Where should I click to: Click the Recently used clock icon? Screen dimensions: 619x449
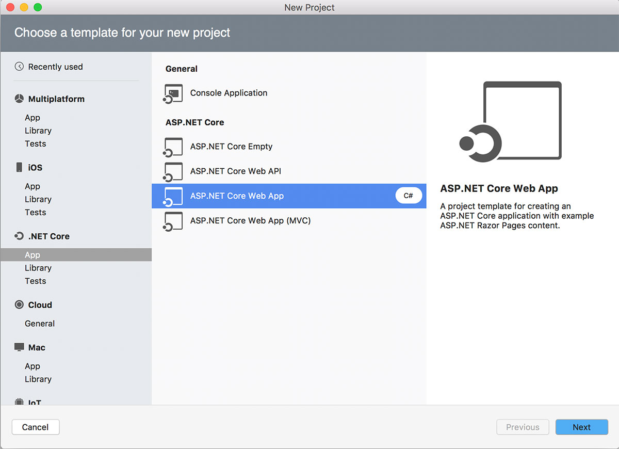[19, 67]
